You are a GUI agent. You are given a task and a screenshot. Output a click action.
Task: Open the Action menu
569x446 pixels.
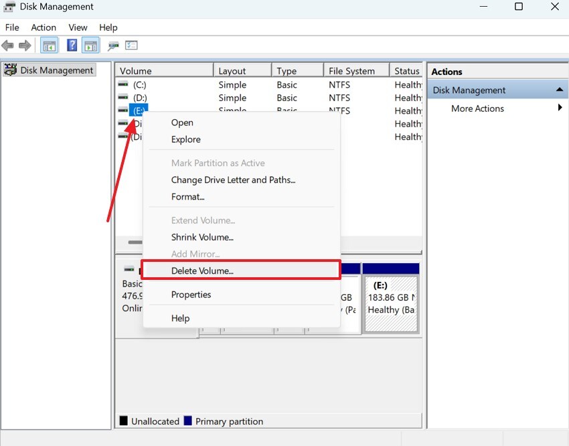tap(44, 27)
